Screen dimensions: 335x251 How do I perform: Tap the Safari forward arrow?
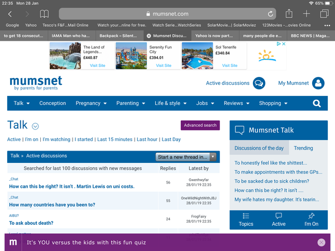click(x=27, y=14)
